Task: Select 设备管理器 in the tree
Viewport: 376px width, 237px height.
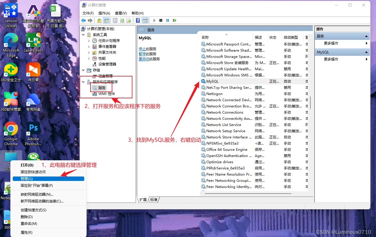Action: (107, 64)
